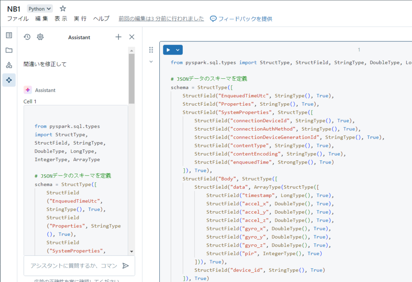Open the workspace folder browser icon
The height and width of the screenshot is (282, 412).
point(9,50)
